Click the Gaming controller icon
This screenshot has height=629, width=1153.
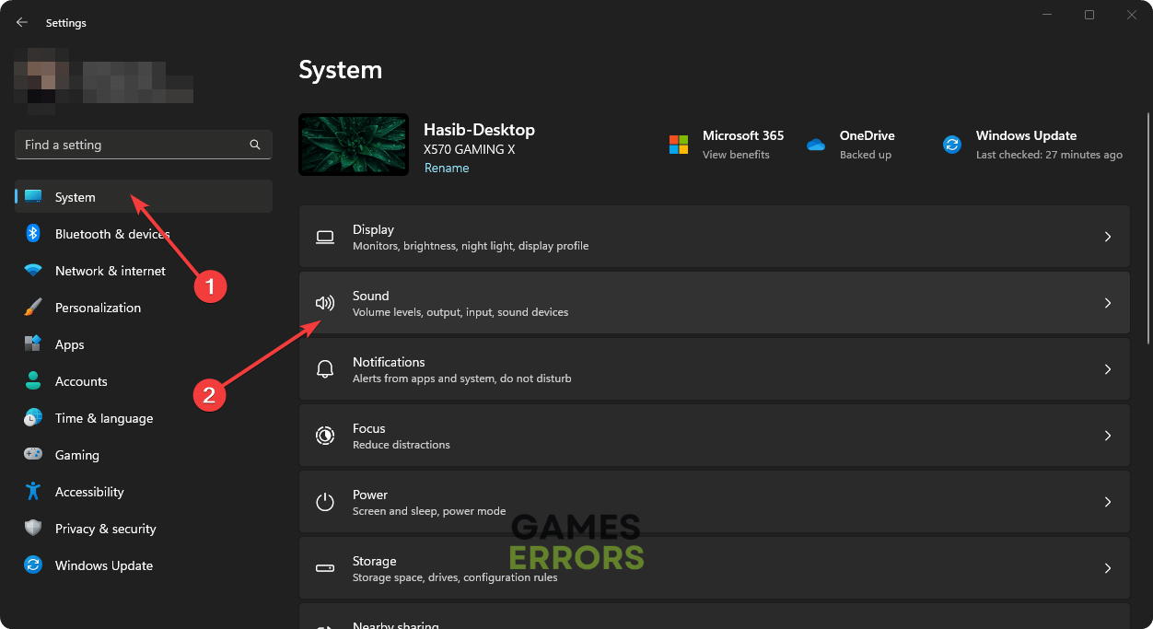(33, 455)
